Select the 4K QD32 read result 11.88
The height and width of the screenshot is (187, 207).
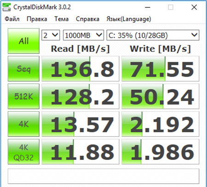tap(80, 152)
